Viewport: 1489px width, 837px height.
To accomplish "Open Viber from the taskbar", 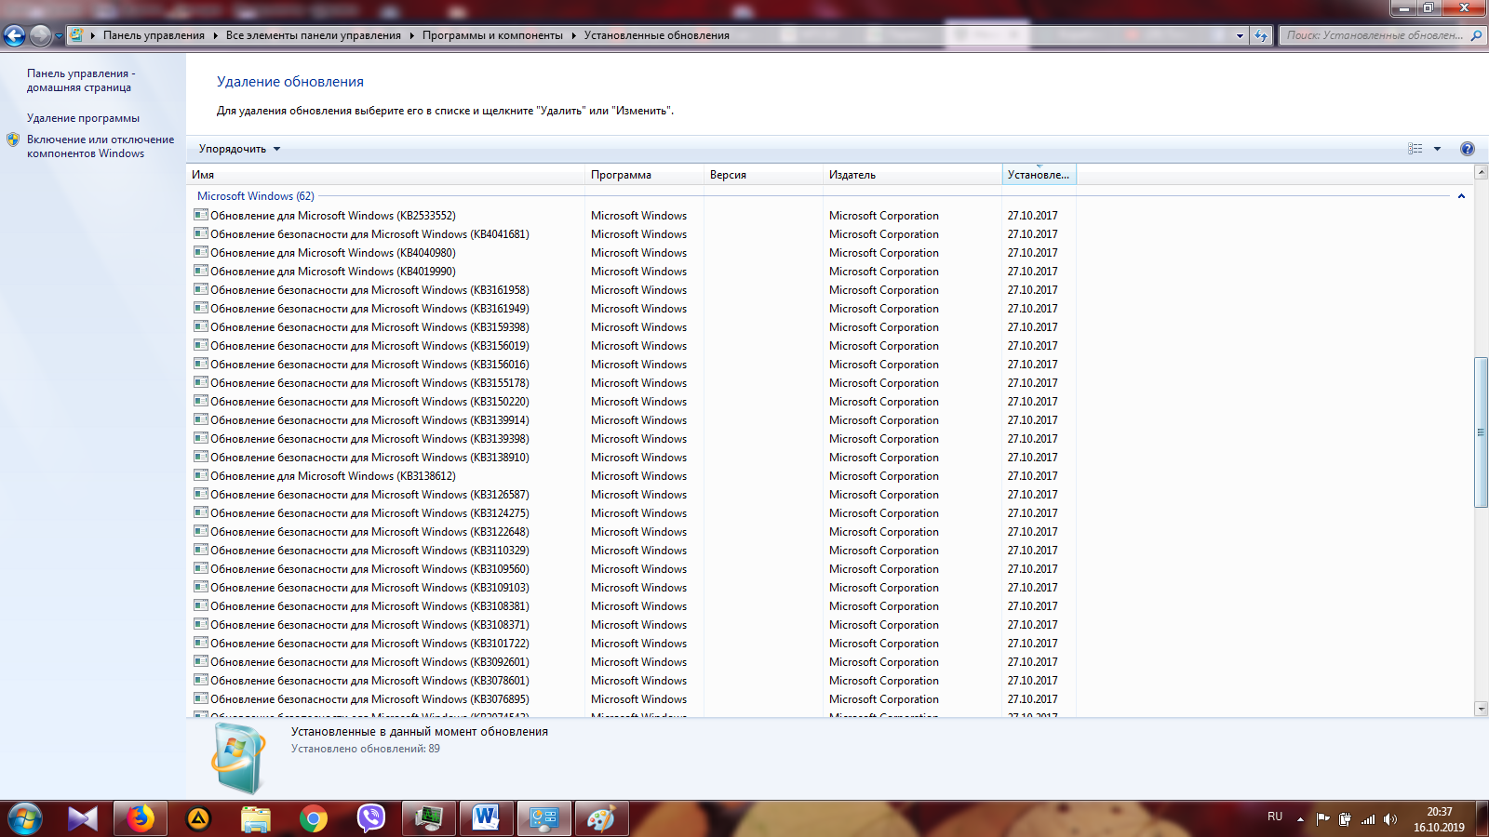I will [371, 818].
